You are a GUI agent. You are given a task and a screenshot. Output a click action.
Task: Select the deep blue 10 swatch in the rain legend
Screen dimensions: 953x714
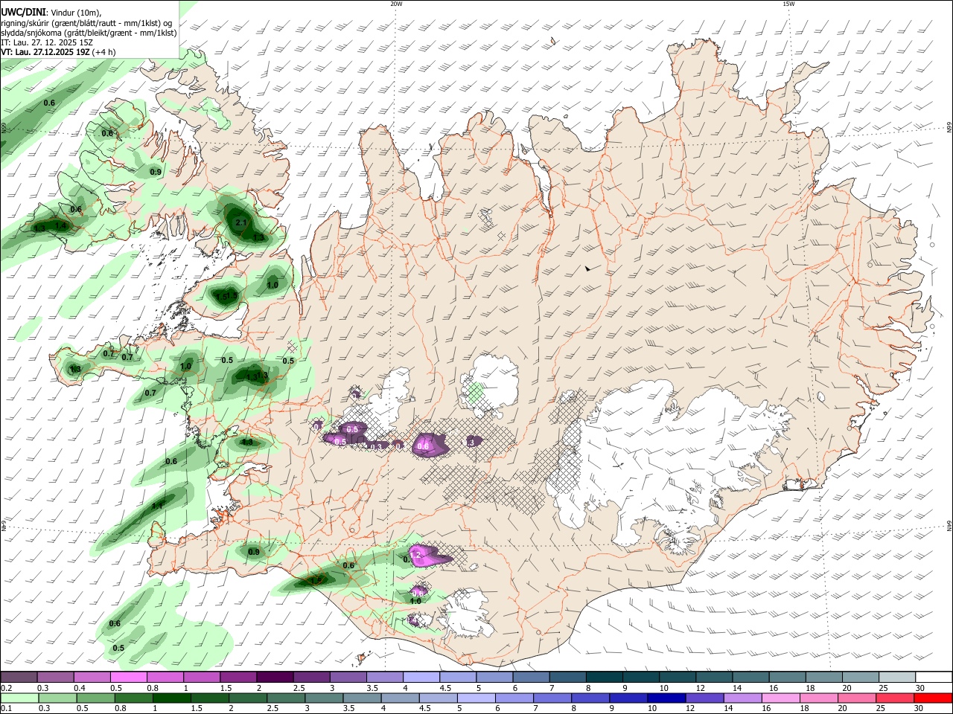click(x=666, y=698)
